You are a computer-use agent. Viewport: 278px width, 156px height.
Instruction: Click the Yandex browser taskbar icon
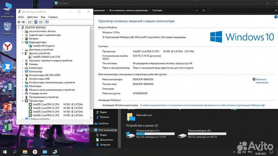[x=35, y=152]
